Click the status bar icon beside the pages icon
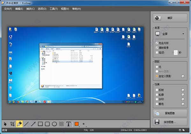Image resolution: width=191 pixels, height=134 pixels. point(180,130)
